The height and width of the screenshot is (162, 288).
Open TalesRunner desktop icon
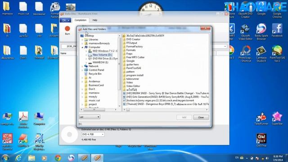click(261, 118)
